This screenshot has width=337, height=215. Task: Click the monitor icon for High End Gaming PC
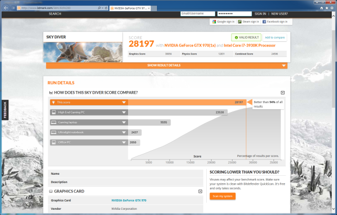54,112
